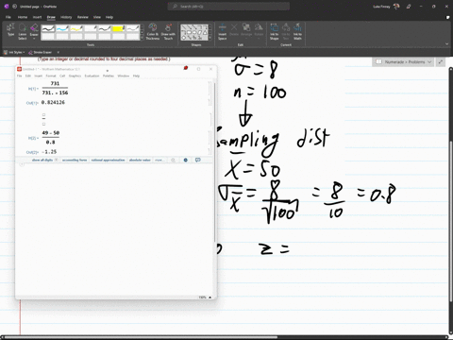Collapse the ribbon with the chevron

click(x=446, y=44)
